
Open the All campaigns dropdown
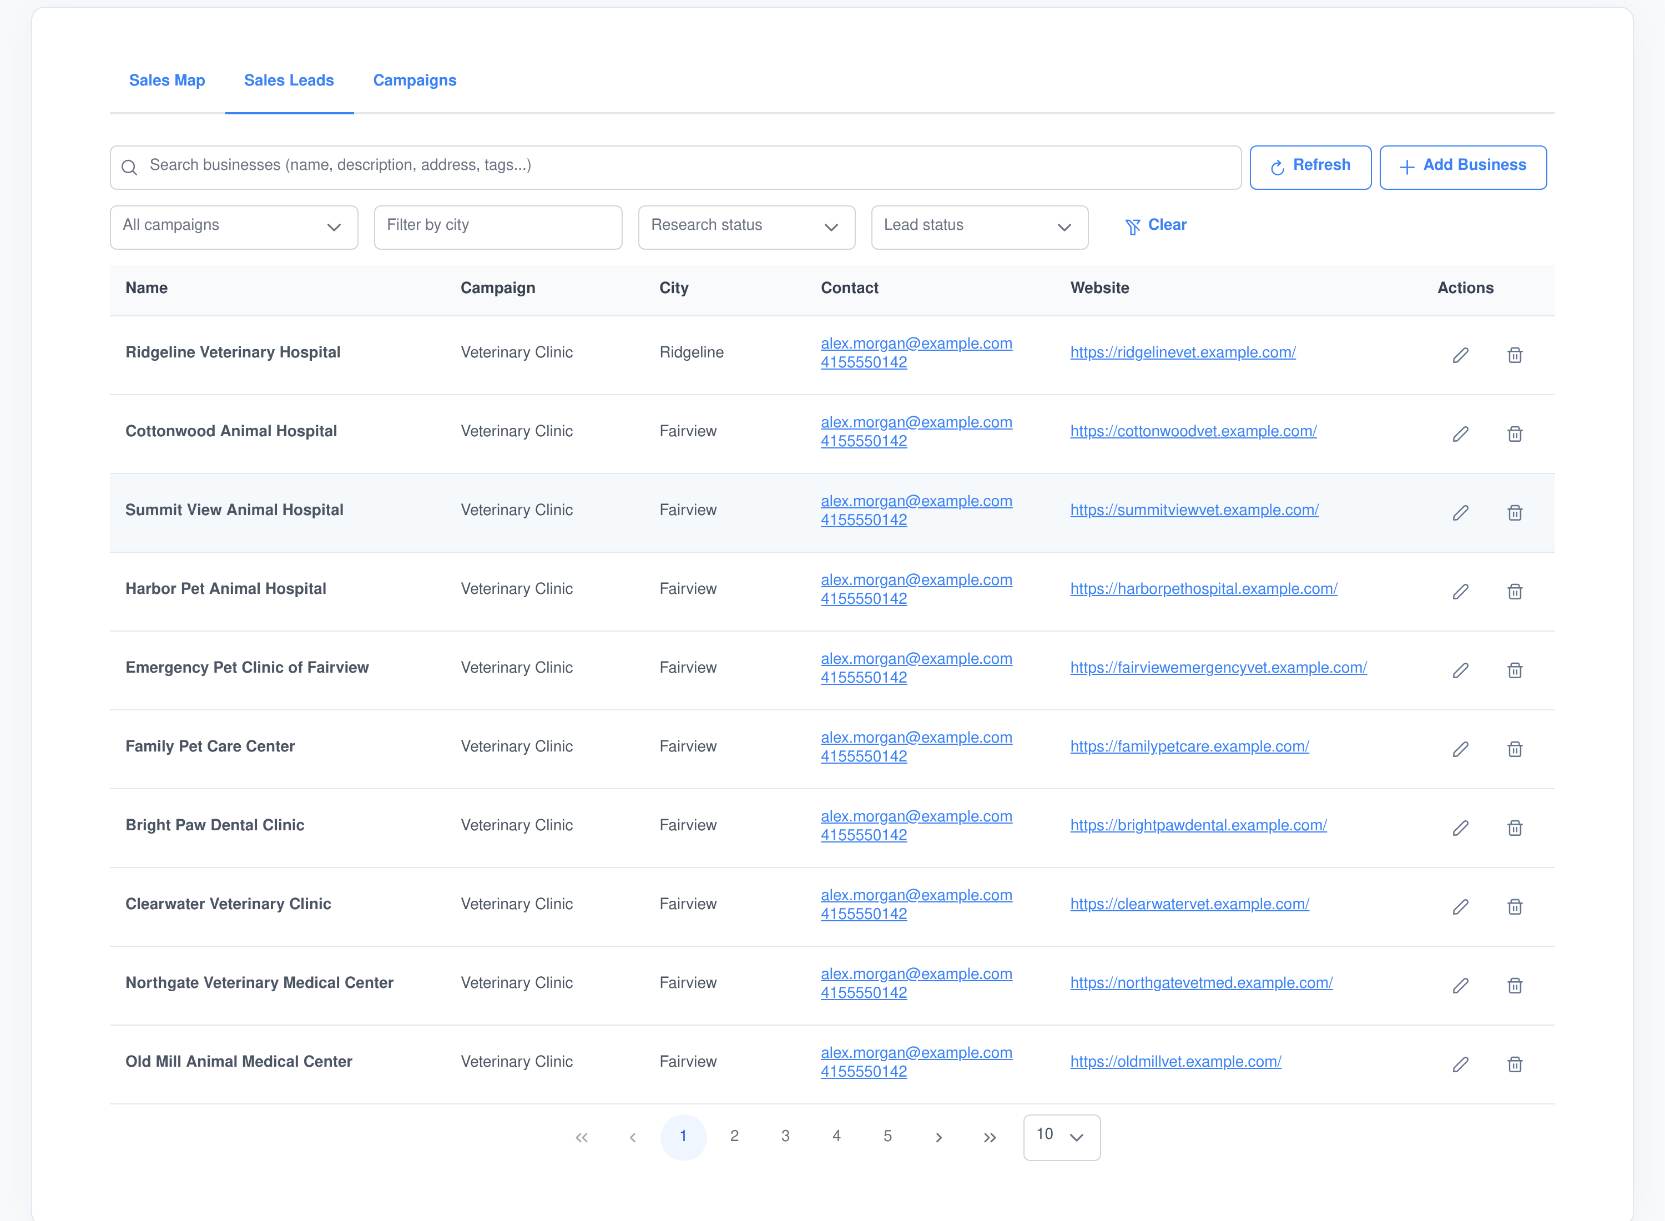pyautogui.click(x=234, y=227)
